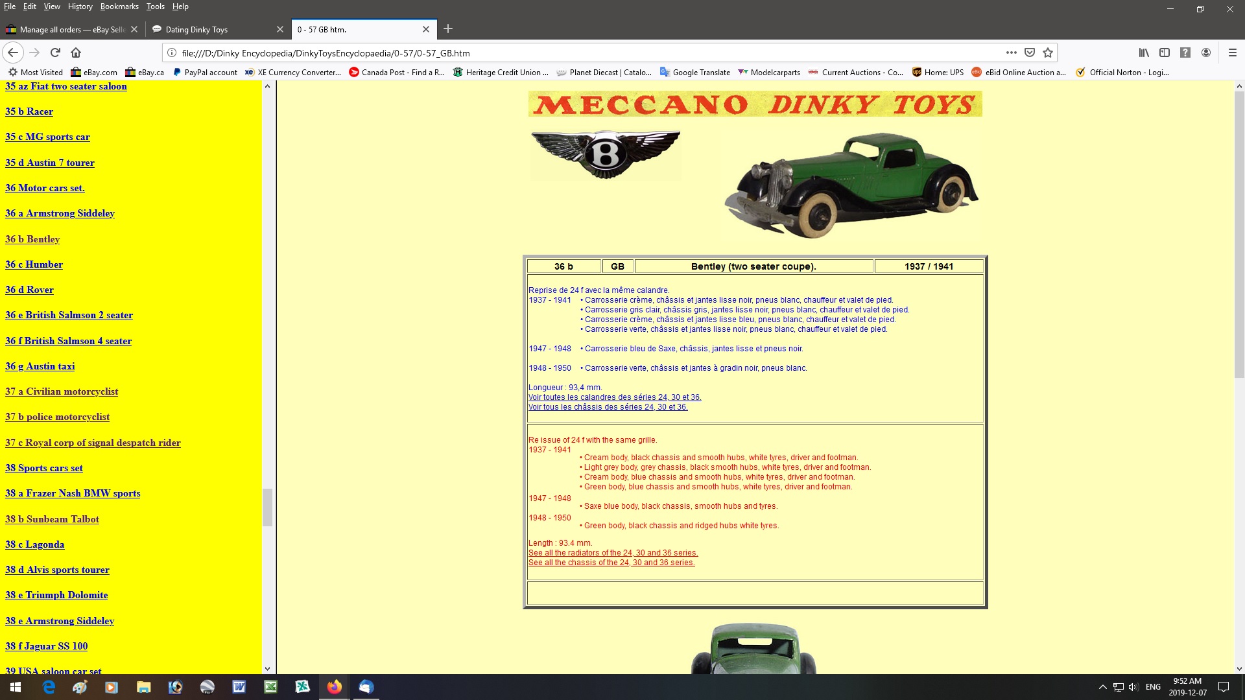
Task: Close the 0 - 57 GB htm tab
Action: point(426,29)
